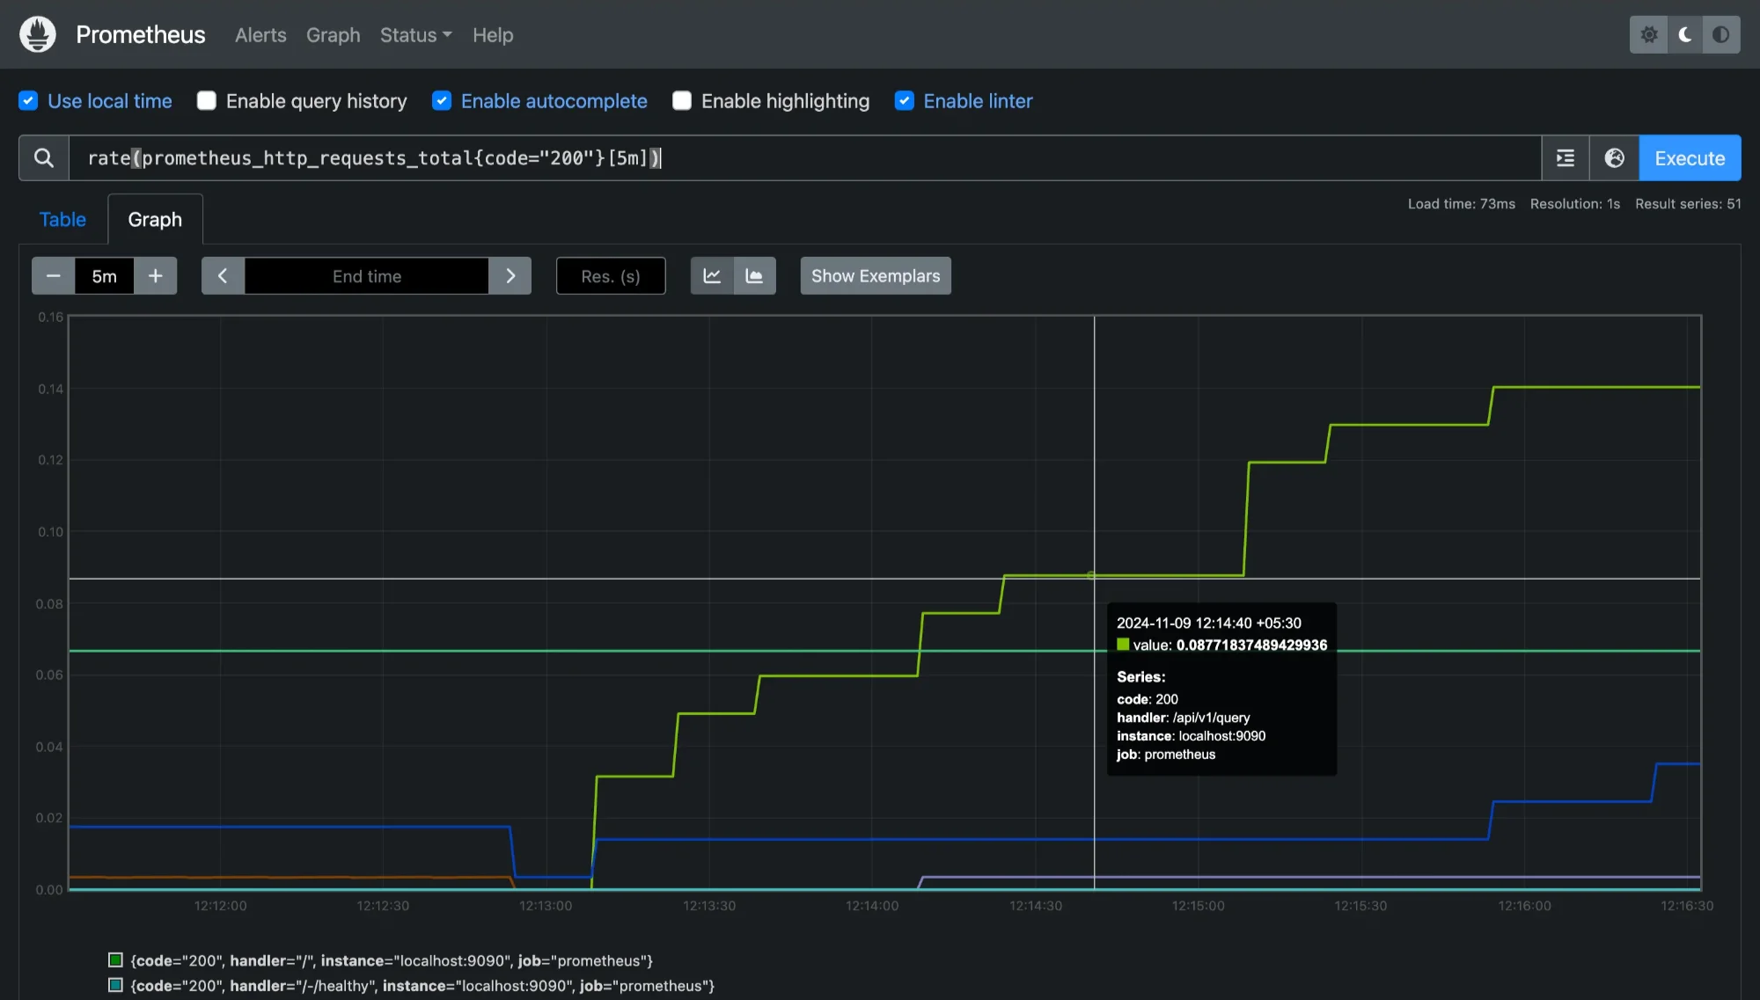Select legend entry handler="/" series
This screenshot has height=1000, width=1760.
[x=392, y=960]
